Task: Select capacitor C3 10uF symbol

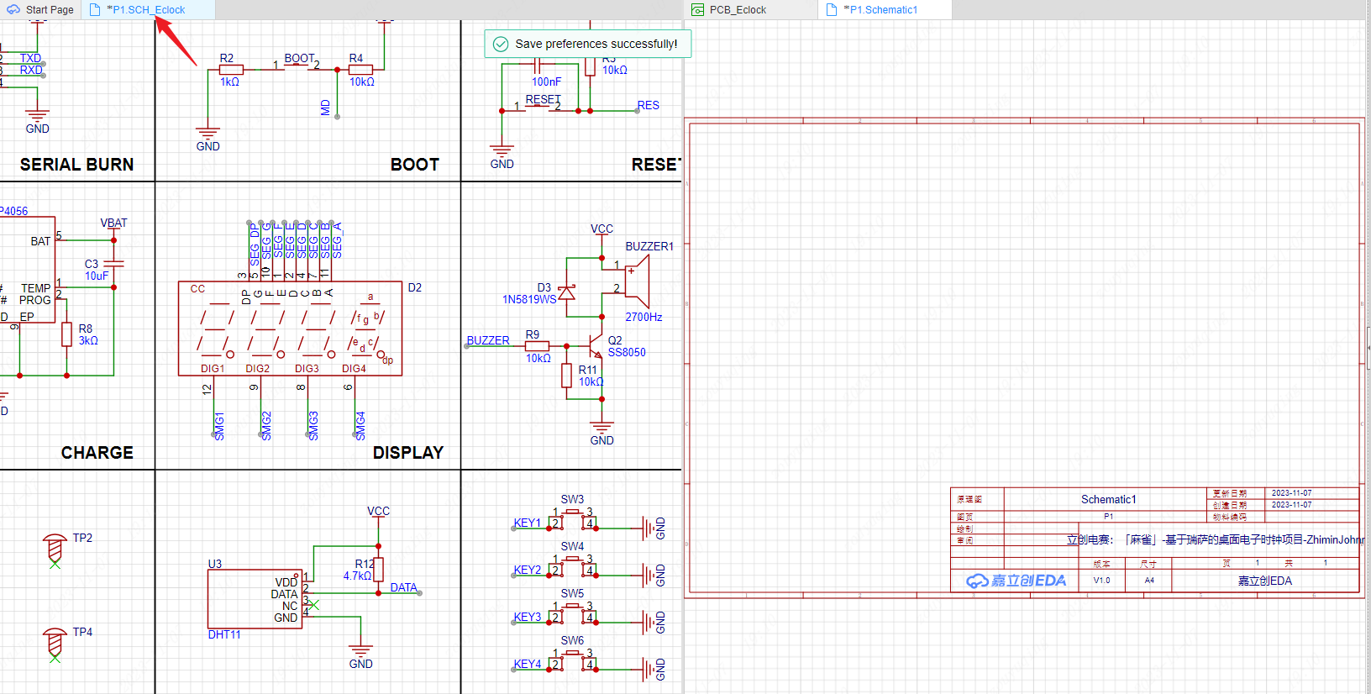Action: pos(113,264)
